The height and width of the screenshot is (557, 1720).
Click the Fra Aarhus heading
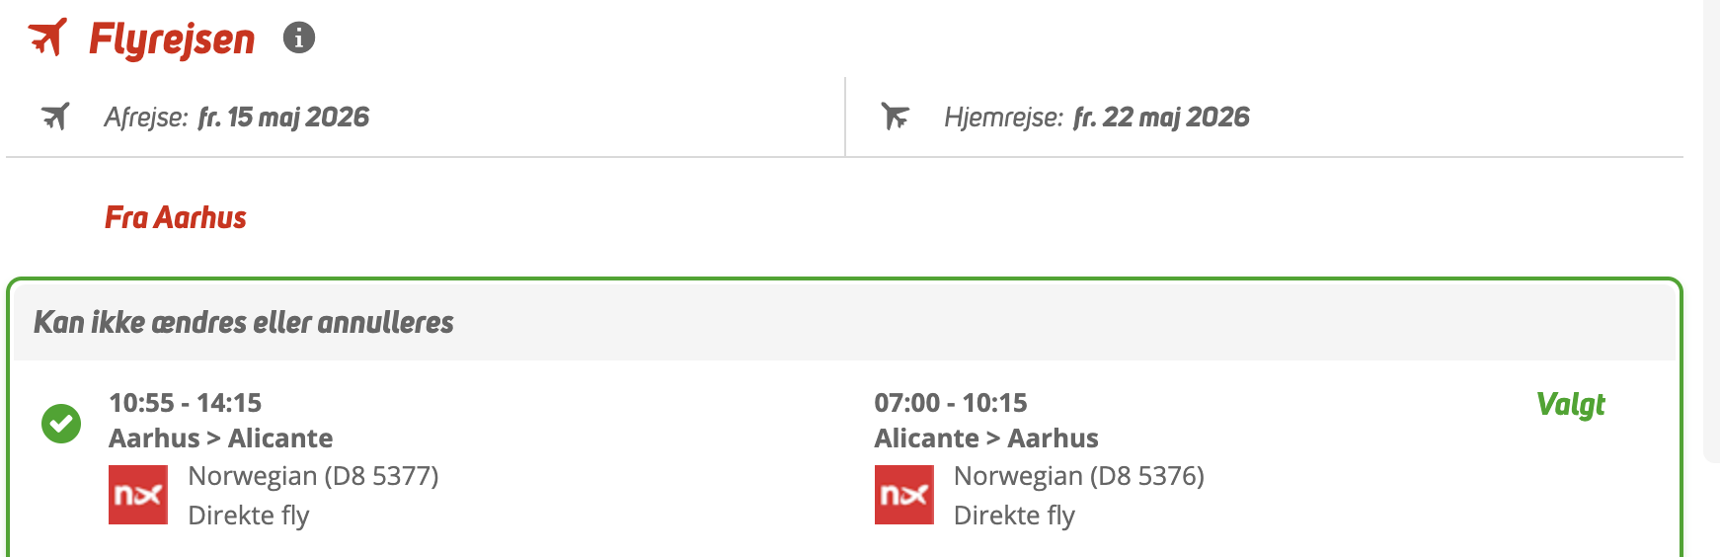coord(176,217)
